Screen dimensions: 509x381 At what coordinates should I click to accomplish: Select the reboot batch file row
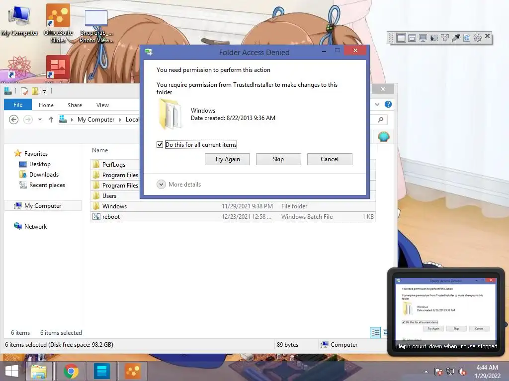tap(233, 216)
